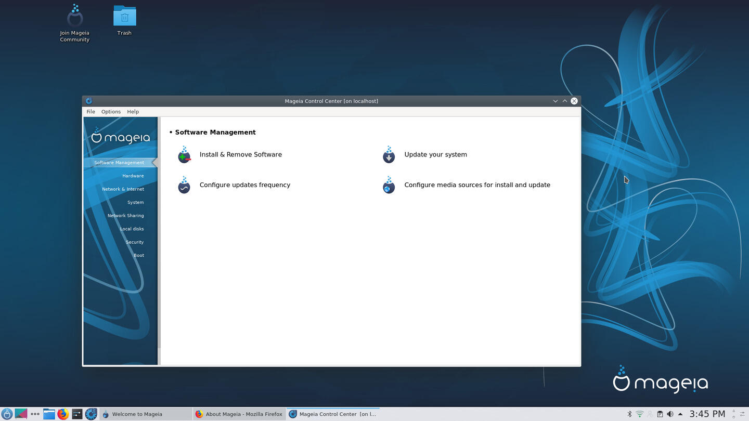The width and height of the screenshot is (749, 421).
Task: Click Configure media sources globe icon
Action: tap(389, 185)
